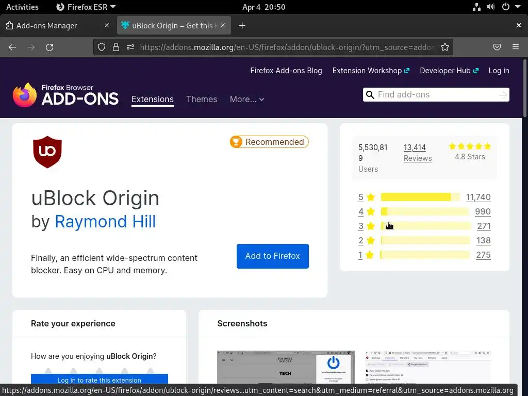This screenshot has height=396, width=528.
Task: Open site permissions icon in address bar
Action: point(130,47)
